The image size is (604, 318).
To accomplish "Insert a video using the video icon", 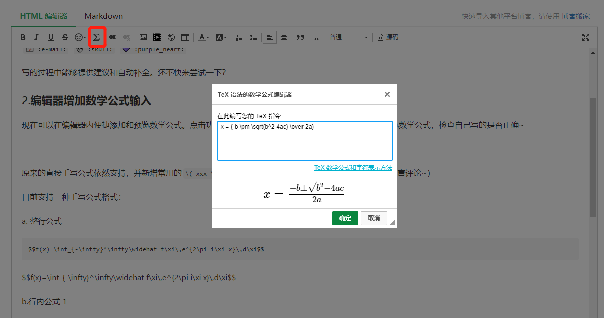I will (157, 37).
